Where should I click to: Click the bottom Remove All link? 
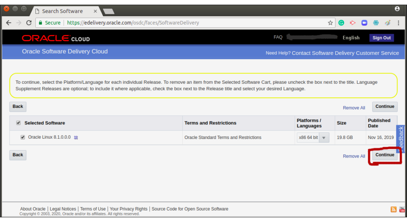click(x=354, y=156)
